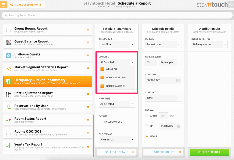Click the chevron arrow on Market Segment Statistics
The height and width of the screenshot is (160, 234).
click(x=88, y=68)
